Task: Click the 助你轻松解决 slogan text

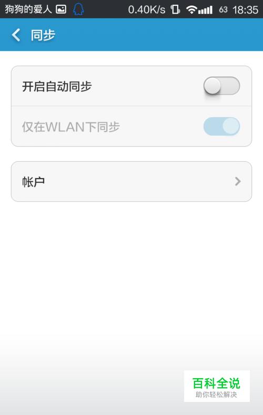Action: tap(216, 395)
